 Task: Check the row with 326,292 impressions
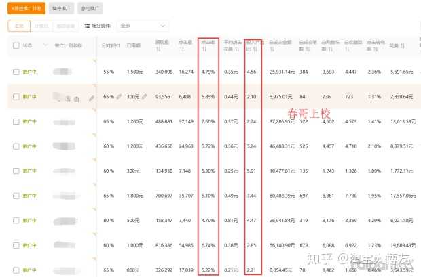pyautogui.click(x=16, y=270)
